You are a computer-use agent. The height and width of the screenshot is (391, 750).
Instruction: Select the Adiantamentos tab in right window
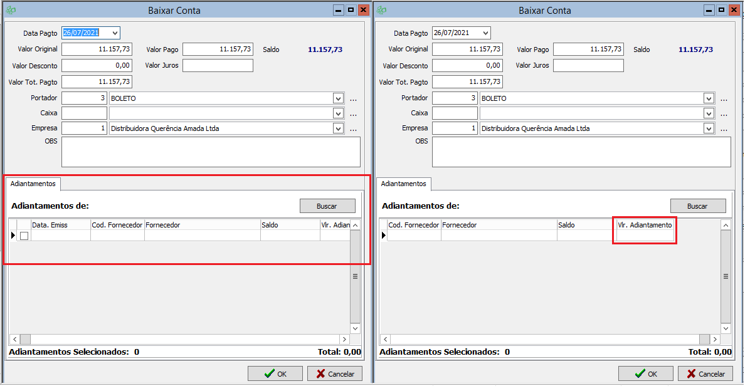point(404,184)
